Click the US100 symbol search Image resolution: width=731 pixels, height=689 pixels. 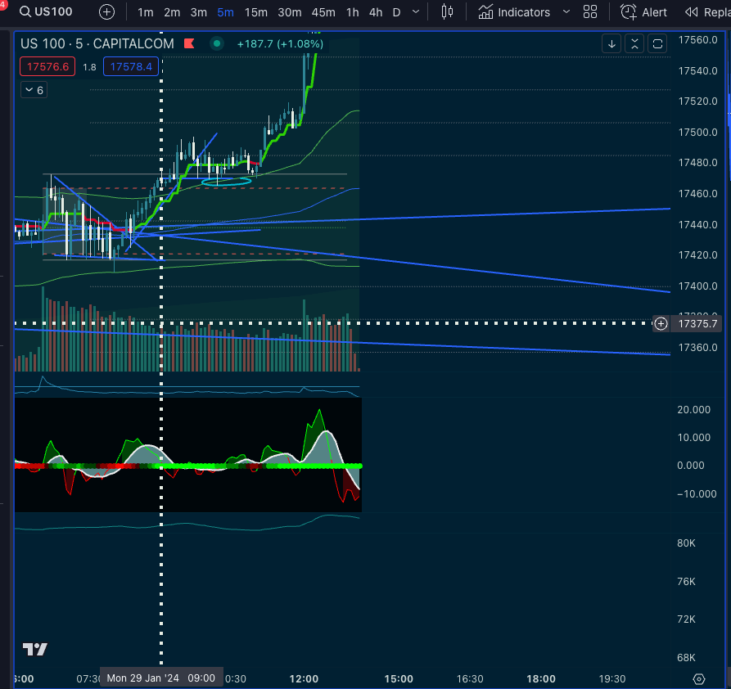[49, 12]
